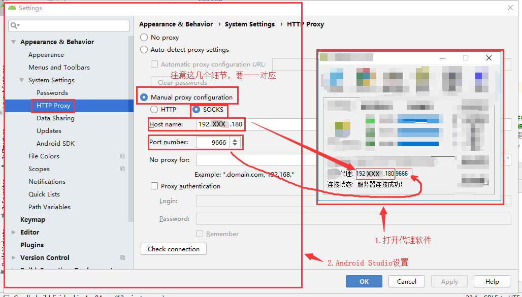
Task: Collapse the System Settings tree node
Action: [22, 80]
